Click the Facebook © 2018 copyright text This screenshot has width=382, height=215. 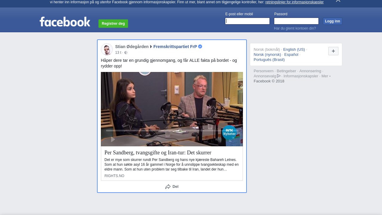tap(269, 81)
